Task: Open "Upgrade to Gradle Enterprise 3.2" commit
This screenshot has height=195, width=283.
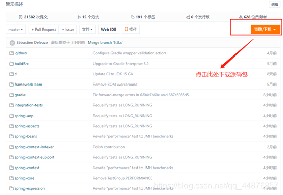Action: (121, 64)
